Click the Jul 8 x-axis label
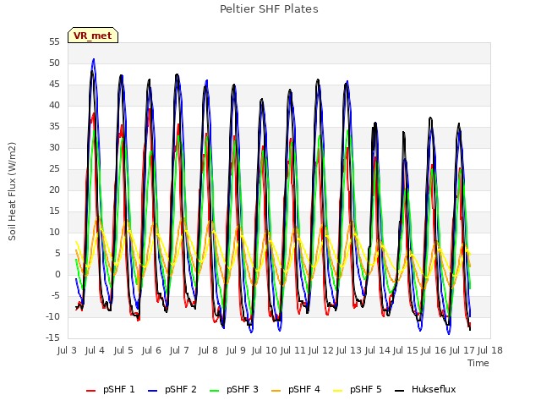The height and width of the screenshot is (406, 541). click(208, 350)
